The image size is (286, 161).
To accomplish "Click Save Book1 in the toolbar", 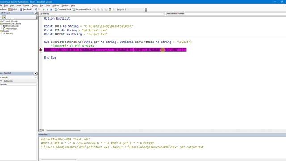I will [26, 9].
